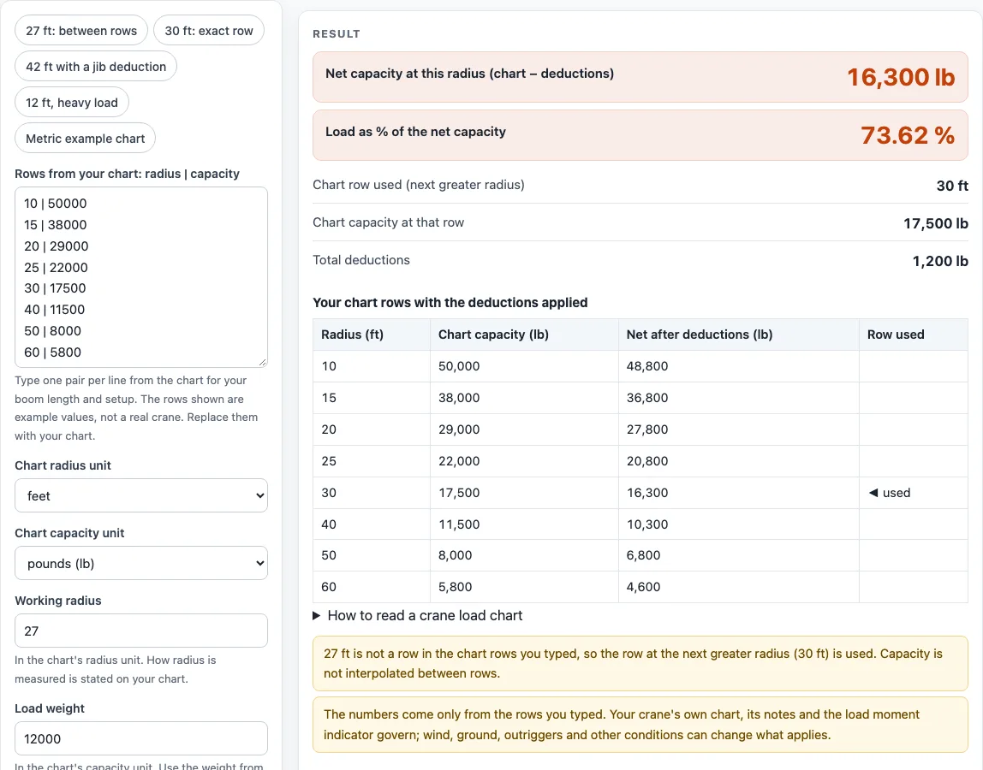
Task: Open the Chart radius unit dropdown
Action: click(141, 495)
